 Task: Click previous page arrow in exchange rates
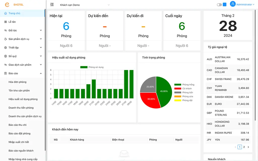pyautogui.click(x=236, y=147)
